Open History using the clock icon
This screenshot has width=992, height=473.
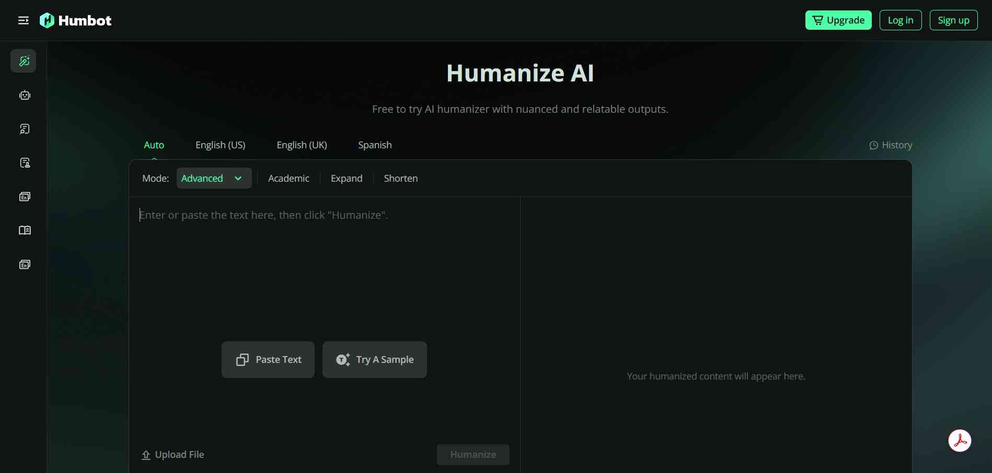(x=890, y=145)
